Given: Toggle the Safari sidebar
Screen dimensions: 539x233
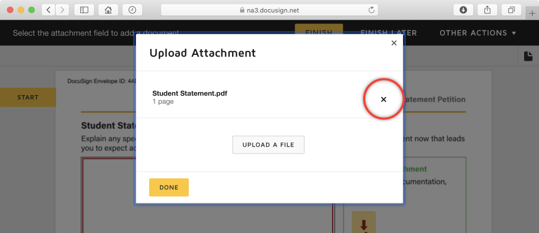Looking at the screenshot, I should (x=84, y=10).
